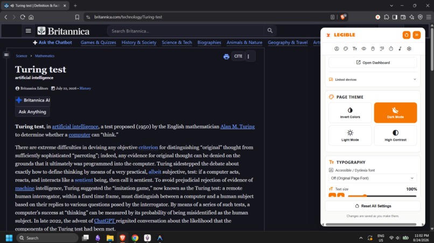The height and width of the screenshot is (243, 434).
Task: Select the Turing test browser tab
Action: click(x=35, y=5)
